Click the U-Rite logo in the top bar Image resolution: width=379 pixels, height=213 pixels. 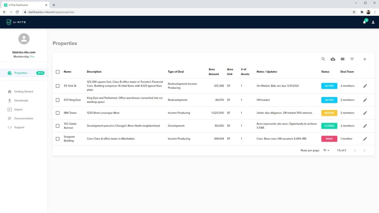[15, 22]
